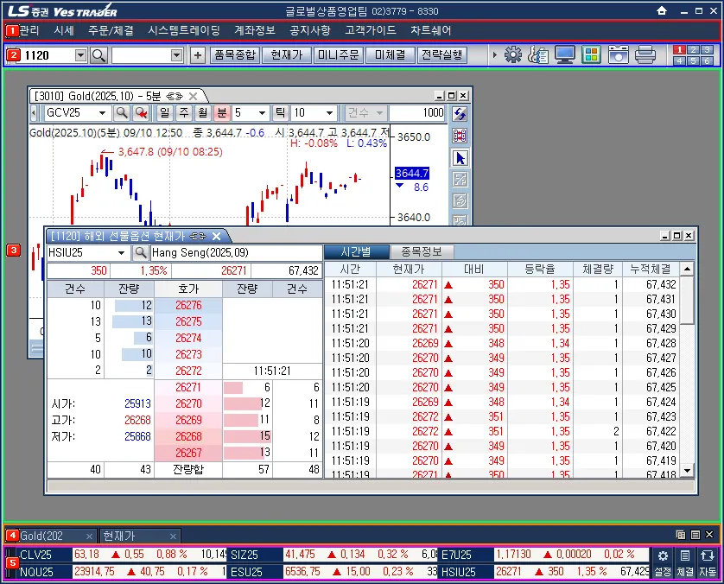
Task: Open the 계좌정보 menu
Action: [x=254, y=30]
